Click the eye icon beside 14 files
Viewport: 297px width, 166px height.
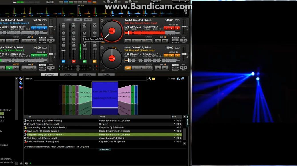pyautogui.click(x=178, y=78)
